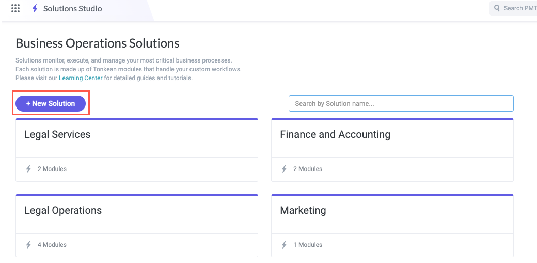Click the lightning icon in Legal Operations card

pos(28,245)
